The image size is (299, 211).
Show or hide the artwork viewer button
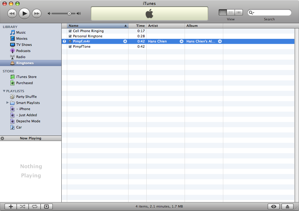(47, 206)
